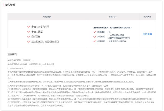Click the 所需文件 column header

point(112,17)
